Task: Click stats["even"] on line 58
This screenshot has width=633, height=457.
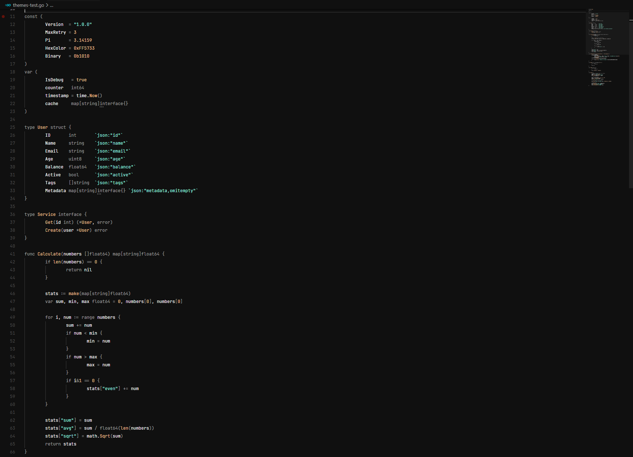Action: coord(103,389)
